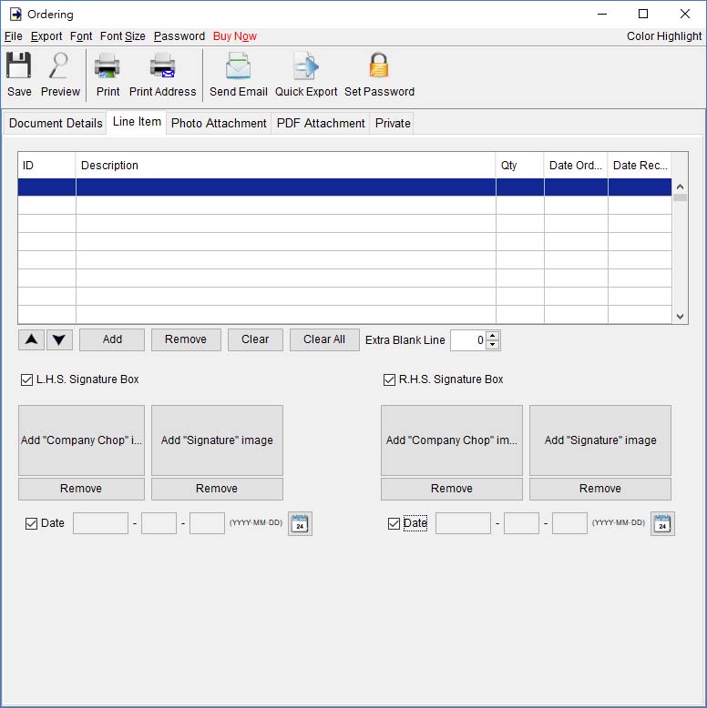Click the R.H.S. date month field

(x=521, y=524)
